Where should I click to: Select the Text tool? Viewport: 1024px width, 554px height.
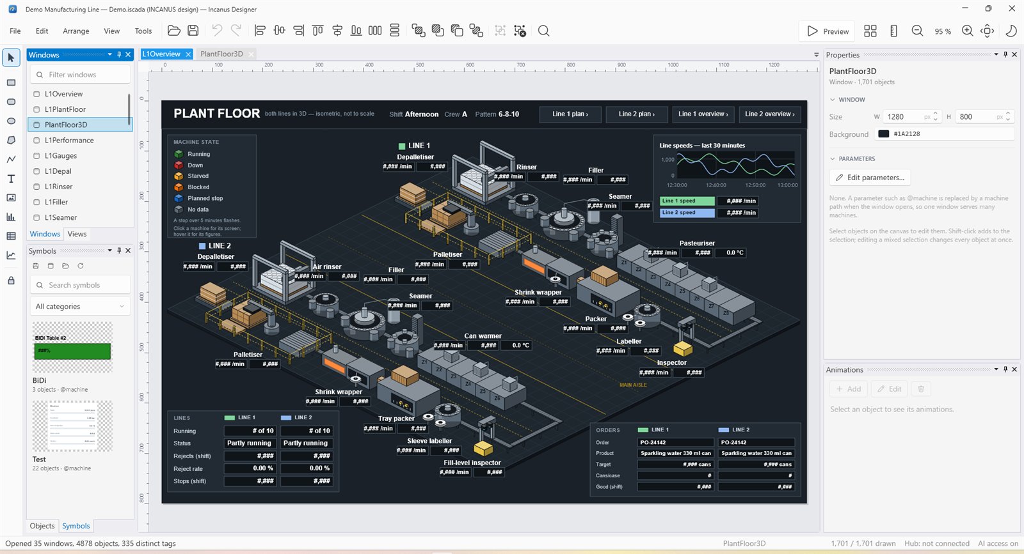11,178
